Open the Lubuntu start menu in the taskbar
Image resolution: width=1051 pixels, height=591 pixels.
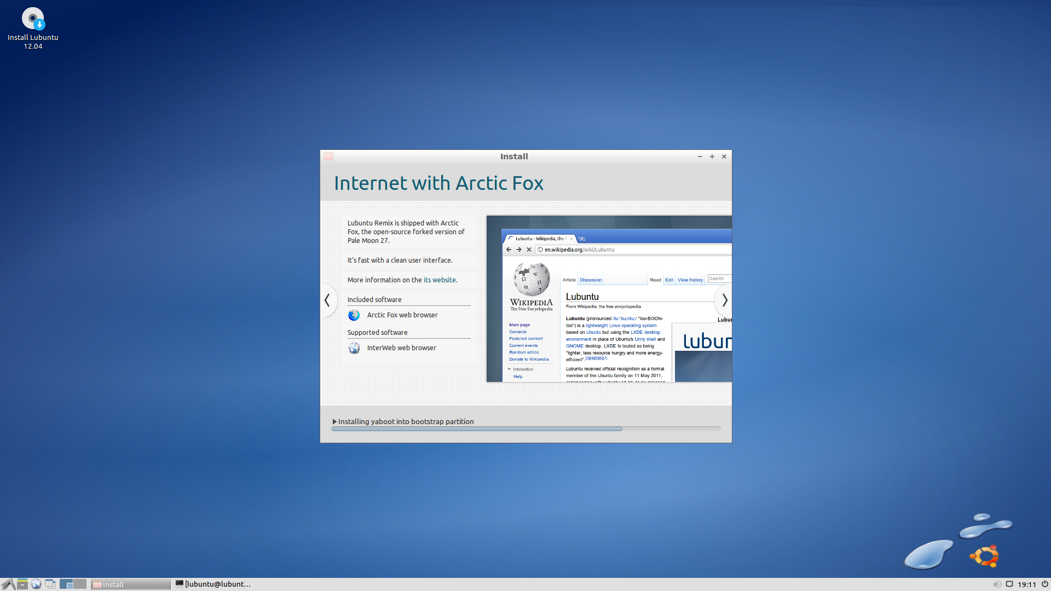(x=8, y=584)
